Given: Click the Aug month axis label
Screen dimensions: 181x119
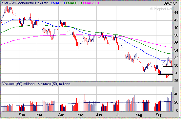Looking at the screenshot, I should pos(139,115).
